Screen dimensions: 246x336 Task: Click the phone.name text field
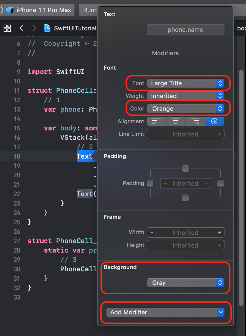(185, 30)
